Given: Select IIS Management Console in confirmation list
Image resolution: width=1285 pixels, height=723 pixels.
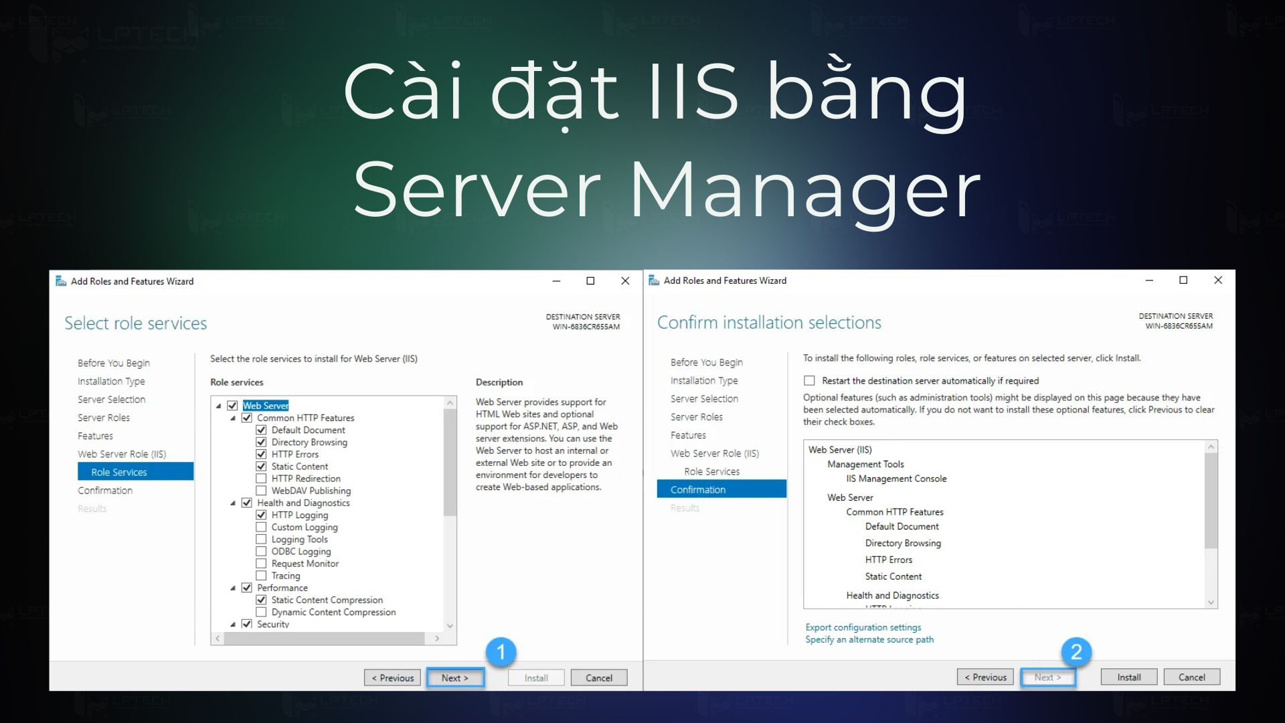Looking at the screenshot, I should (x=896, y=479).
